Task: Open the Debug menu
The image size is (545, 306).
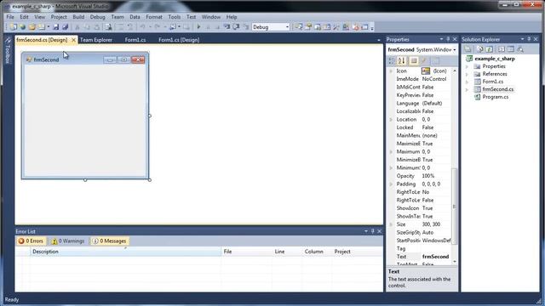Action: 97,17
